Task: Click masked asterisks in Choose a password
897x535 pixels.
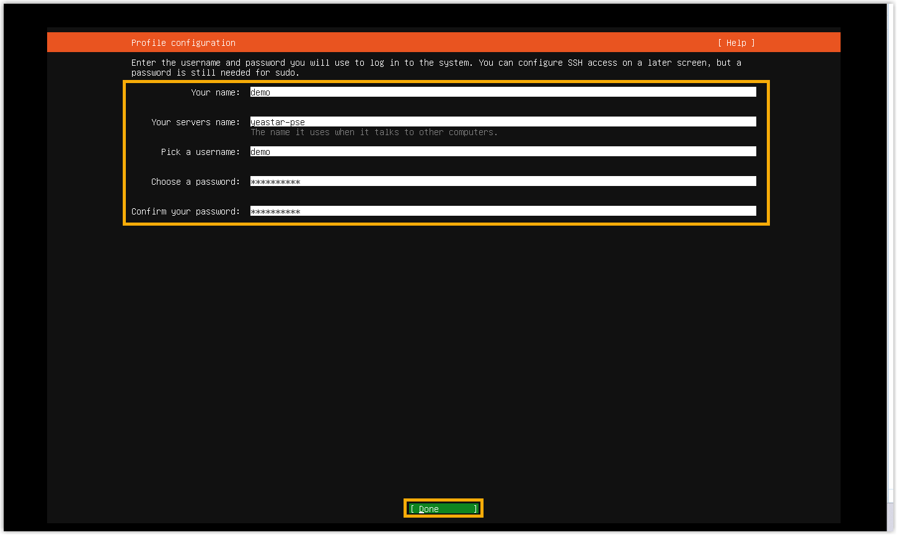Action: [275, 182]
